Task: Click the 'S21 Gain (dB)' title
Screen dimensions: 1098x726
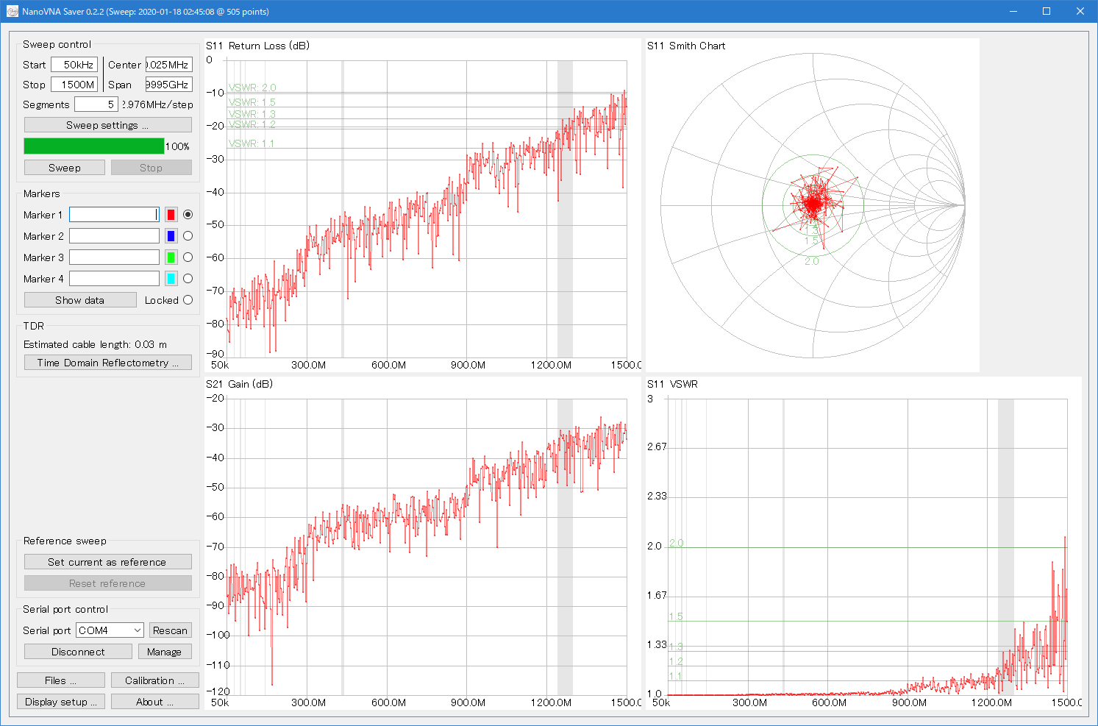Action: point(239,384)
